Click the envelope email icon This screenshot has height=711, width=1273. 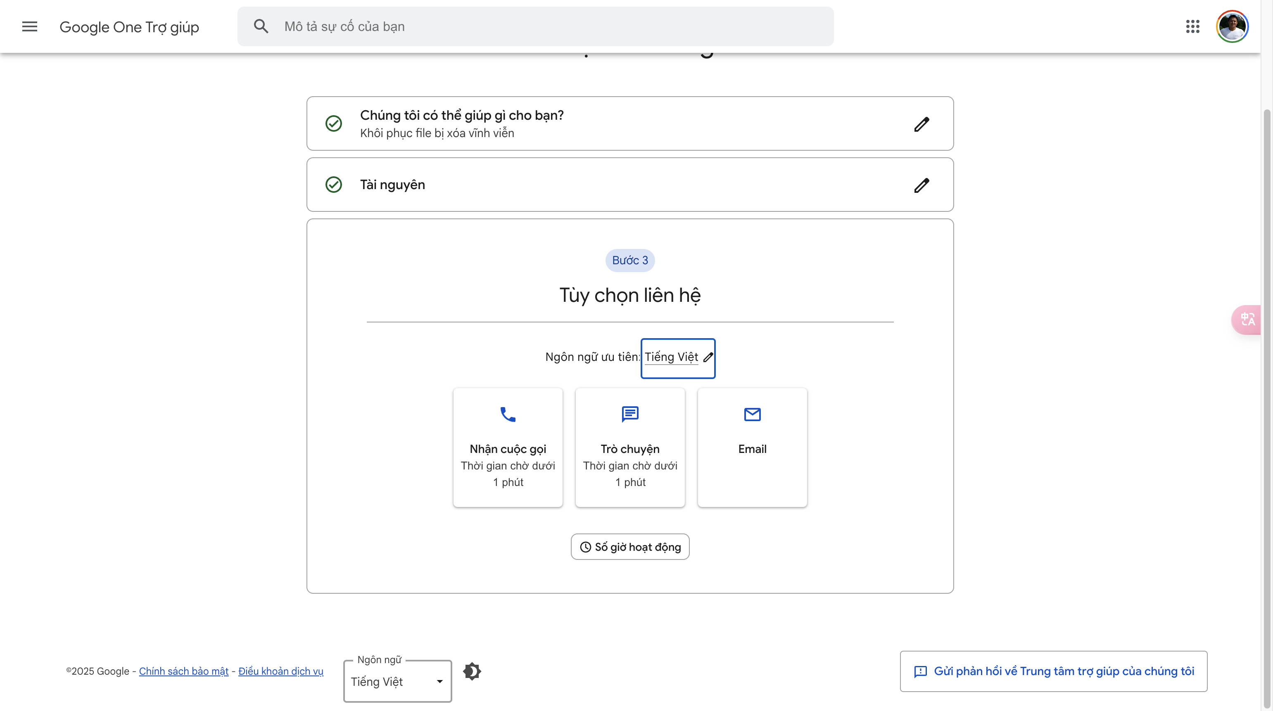tap(752, 414)
